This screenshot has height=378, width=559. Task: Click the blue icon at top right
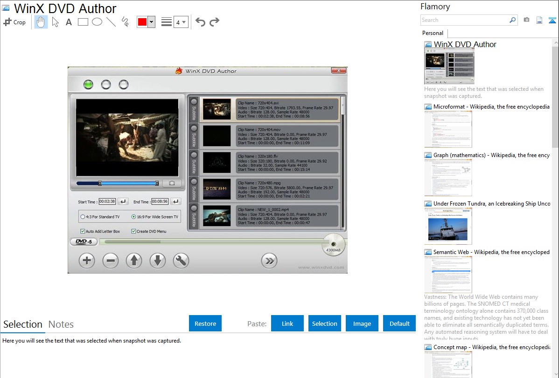[x=552, y=20]
